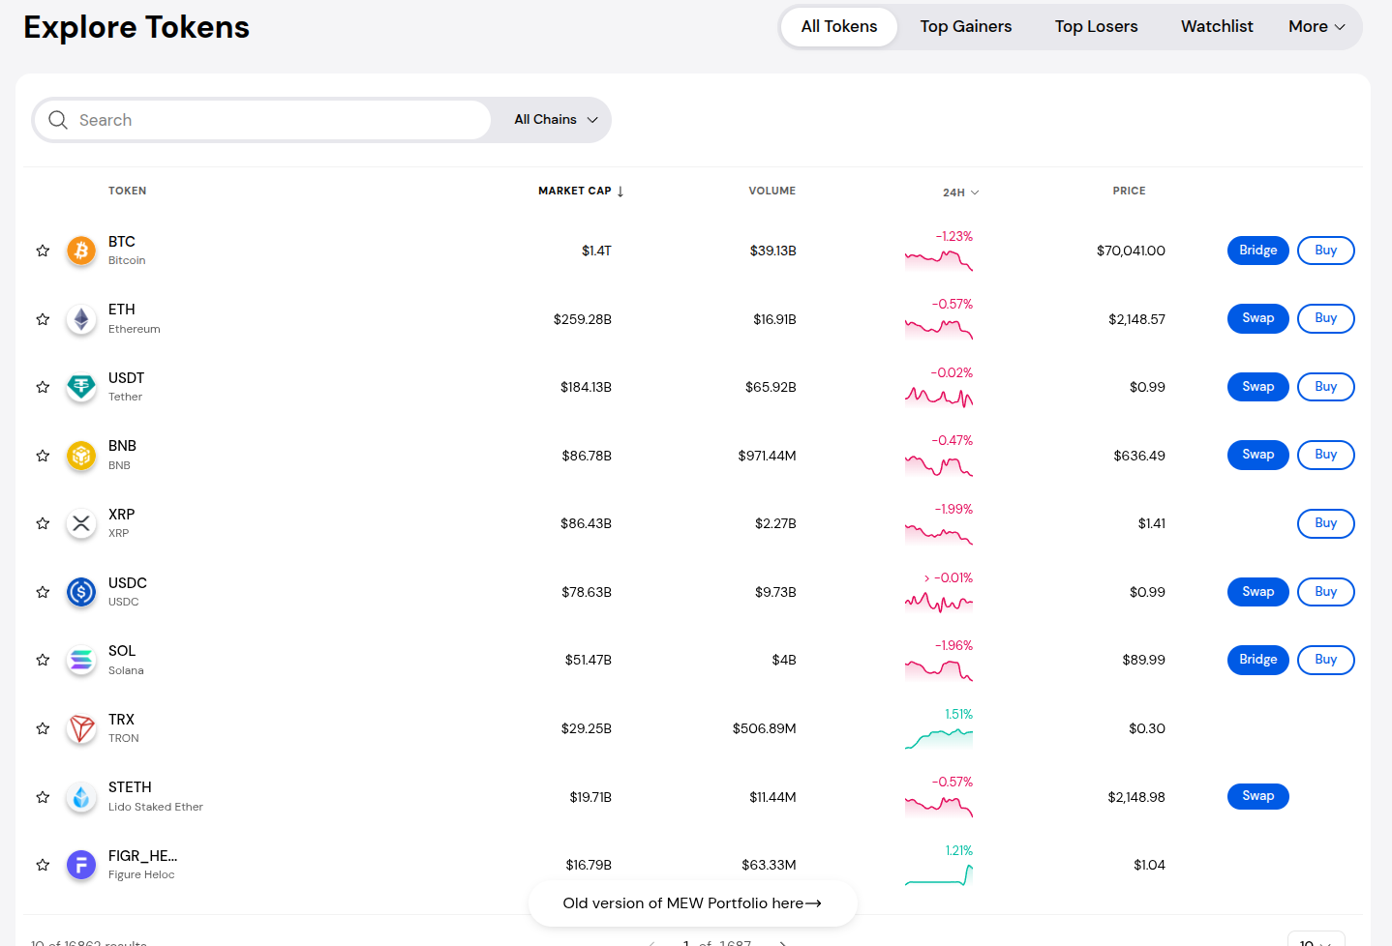1392x946 pixels.
Task: Open the 24H timeframe dropdown
Action: [961, 192]
